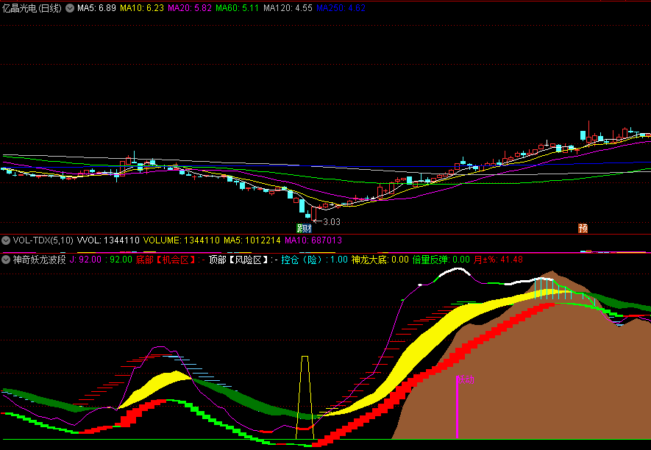The height and width of the screenshot is (450, 651).
Task: Click the 3.03 low price annotation
Action: click(x=331, y=221)
